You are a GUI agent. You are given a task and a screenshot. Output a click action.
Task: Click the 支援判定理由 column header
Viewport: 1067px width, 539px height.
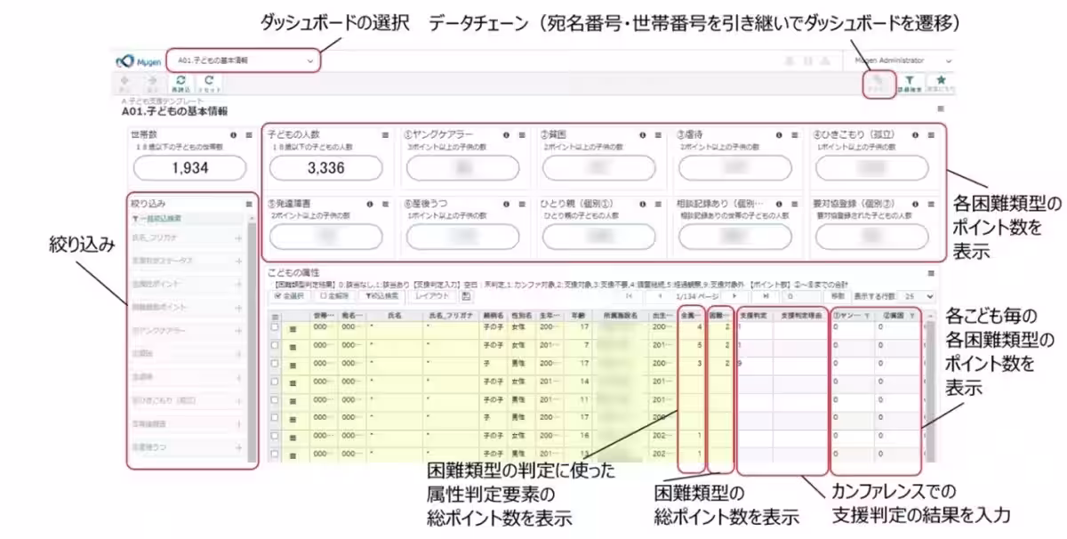tap(800, 315)
